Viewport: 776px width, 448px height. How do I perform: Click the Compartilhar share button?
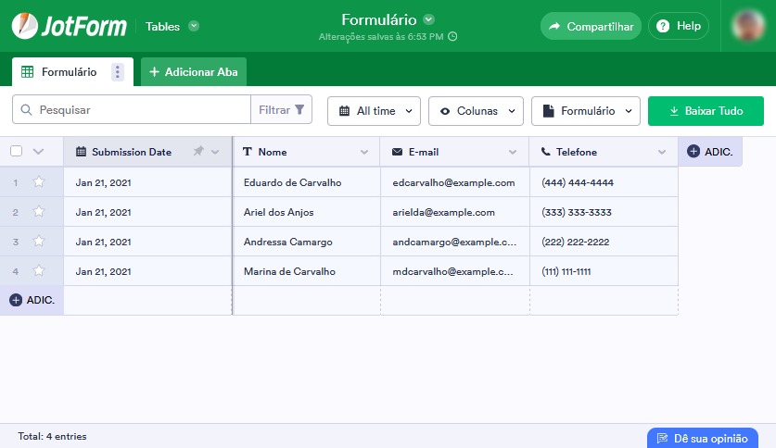pos(591,26)
